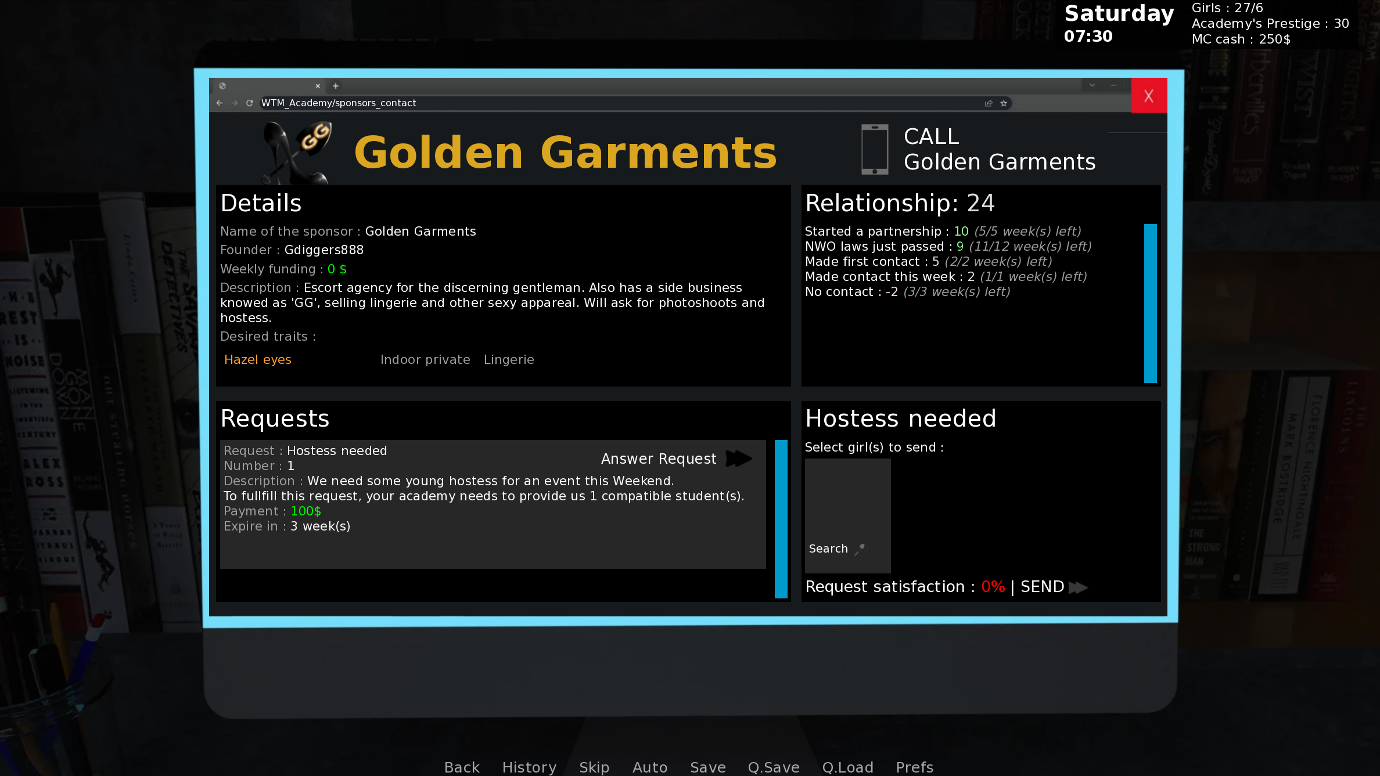Click the Relationship panel scrollbar
The width and height of the screenshot is (1380, 776).
pyautogui.click(x=1150, y=304)
